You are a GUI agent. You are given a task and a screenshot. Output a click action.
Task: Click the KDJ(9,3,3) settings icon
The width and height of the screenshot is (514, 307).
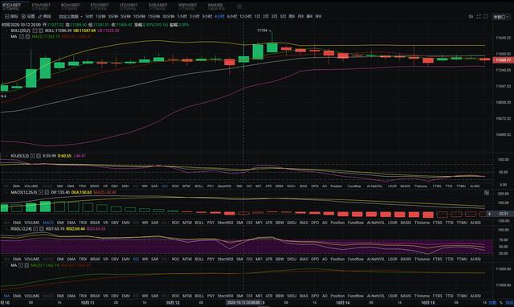tap(32, 156)
